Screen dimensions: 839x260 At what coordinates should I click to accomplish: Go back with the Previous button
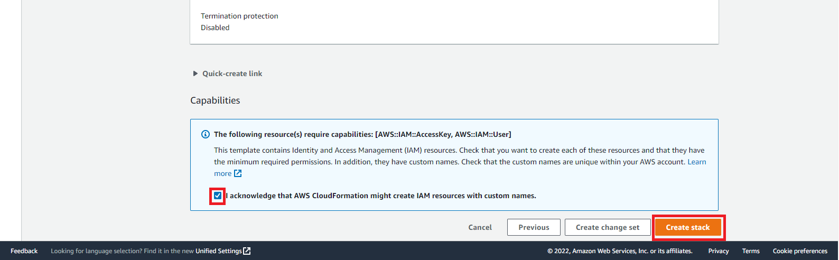coord(534,227)
